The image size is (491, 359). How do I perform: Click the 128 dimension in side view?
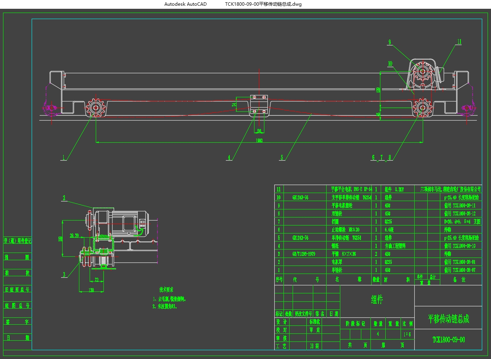(91, 290)
